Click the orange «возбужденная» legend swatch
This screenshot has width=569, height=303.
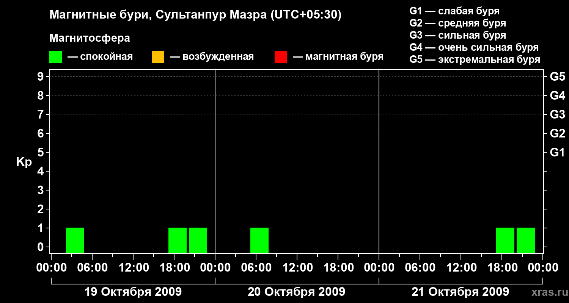click(x=158, y=57)
